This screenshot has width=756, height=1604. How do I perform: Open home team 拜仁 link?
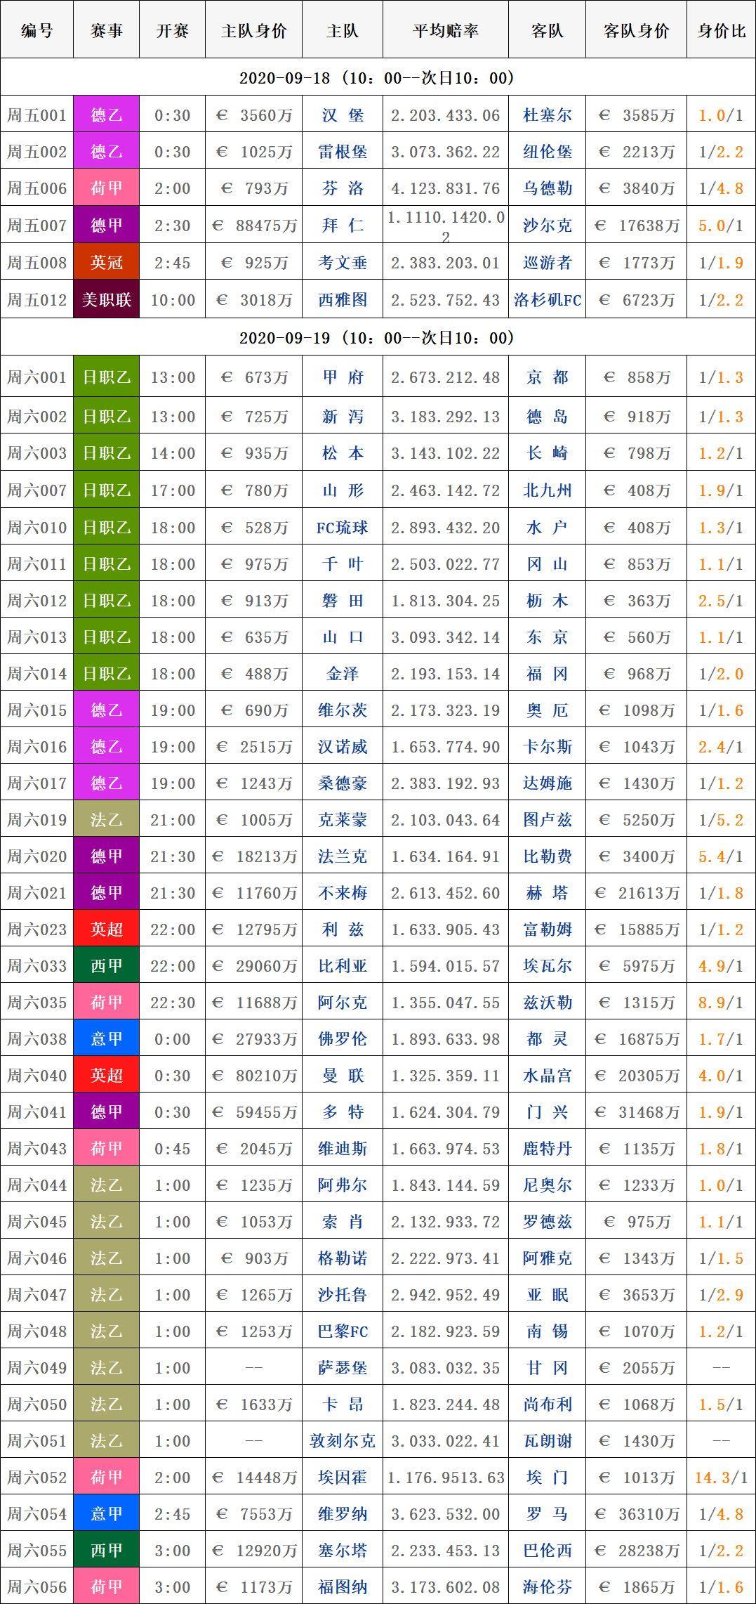[343, 226]
